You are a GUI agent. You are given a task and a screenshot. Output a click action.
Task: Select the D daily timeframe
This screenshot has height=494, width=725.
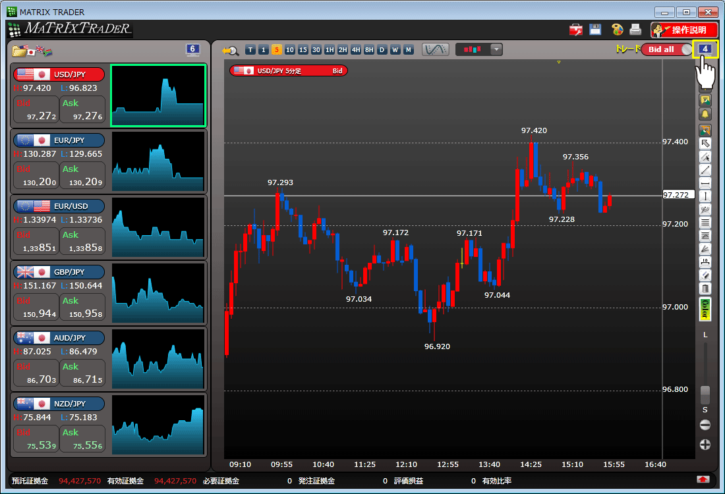382,50
